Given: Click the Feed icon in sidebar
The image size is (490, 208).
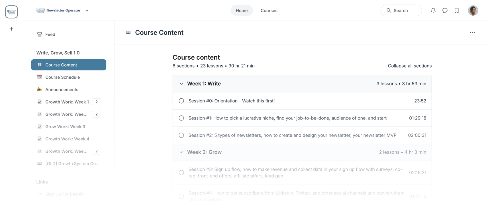Looking at the screenshot, I should click(x=39, y=34).
